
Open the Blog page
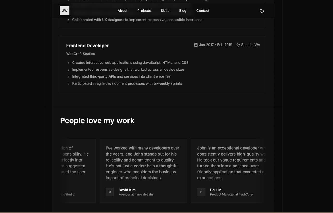(183, 11)
